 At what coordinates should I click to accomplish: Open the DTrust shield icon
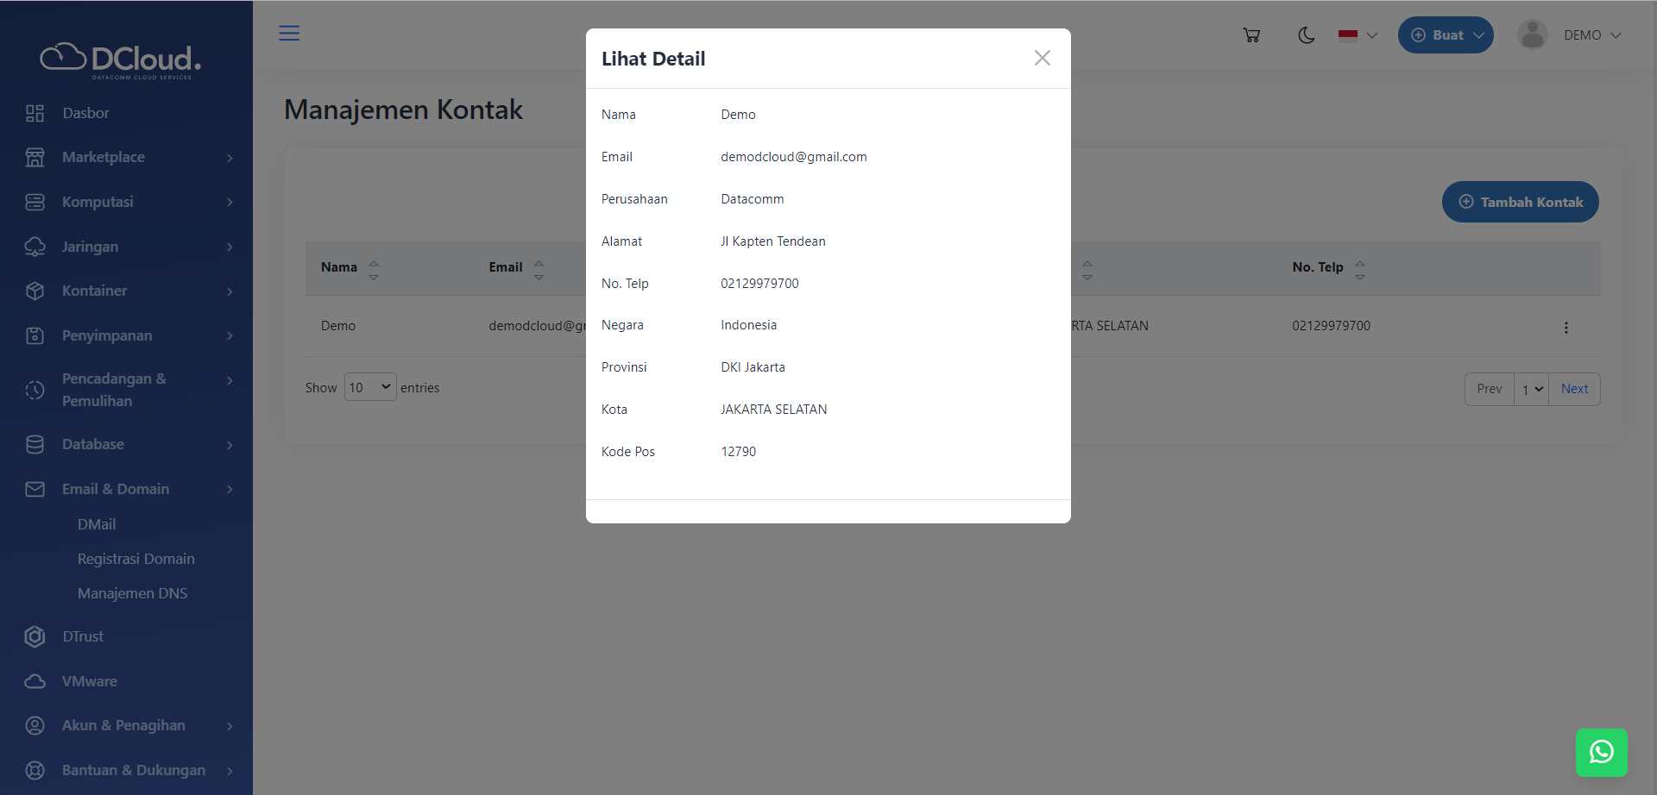click(x=35, y=636)
